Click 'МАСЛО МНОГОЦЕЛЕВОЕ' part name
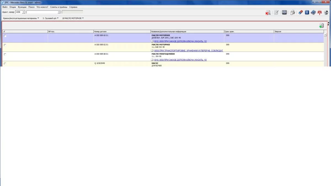Image resolution: width=331 pixels, height=186 pixels. tap(163, 54)
